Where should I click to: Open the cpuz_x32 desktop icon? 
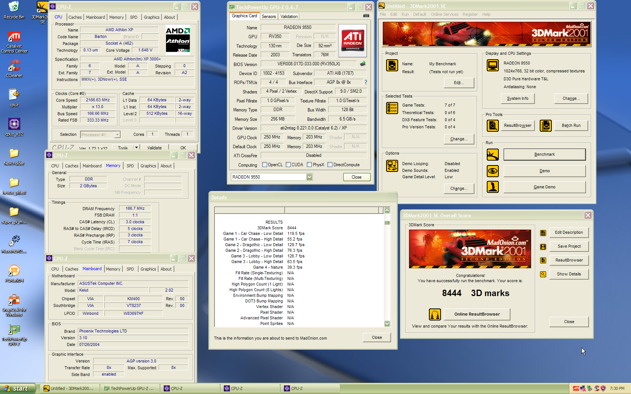click(14, 127)
